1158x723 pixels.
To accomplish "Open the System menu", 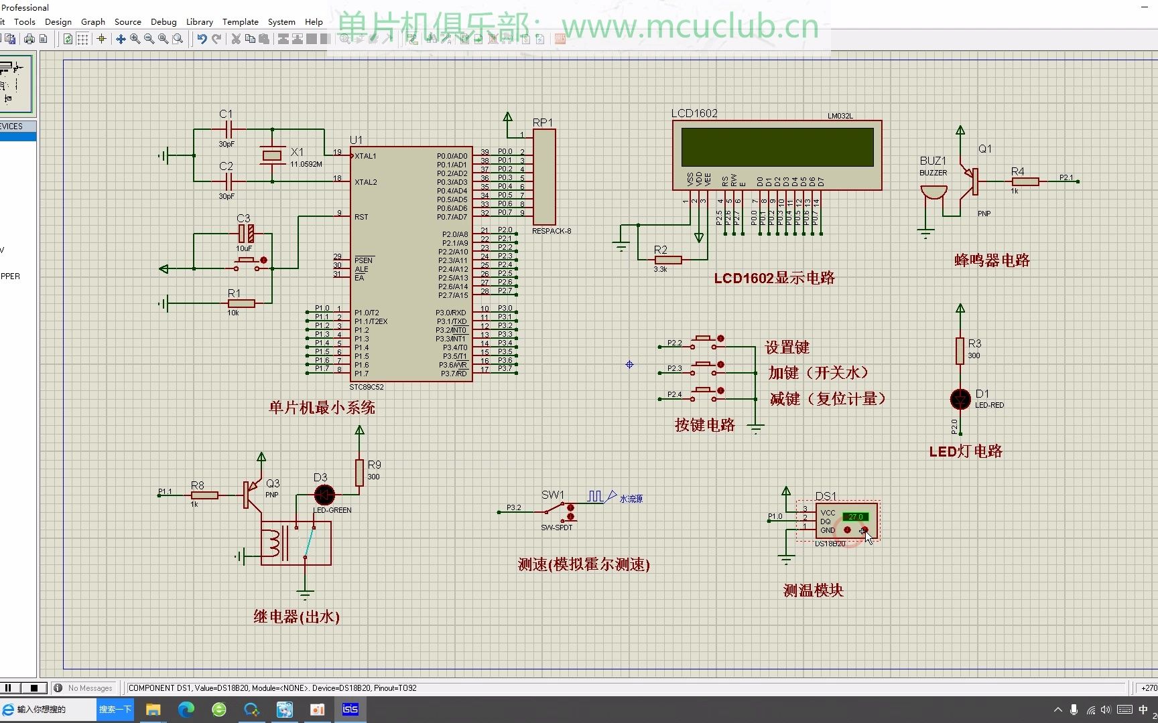I will click(x=281, y=21).
